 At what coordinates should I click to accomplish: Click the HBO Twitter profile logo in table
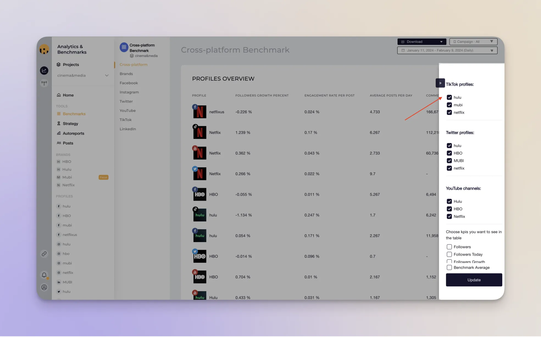200,256
